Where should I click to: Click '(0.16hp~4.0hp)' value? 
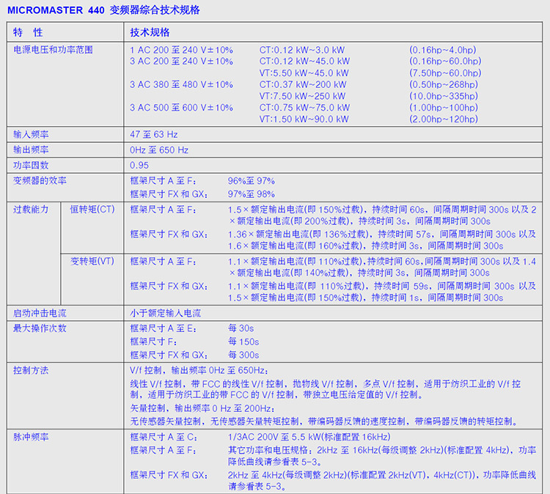[x=443, y=50]
